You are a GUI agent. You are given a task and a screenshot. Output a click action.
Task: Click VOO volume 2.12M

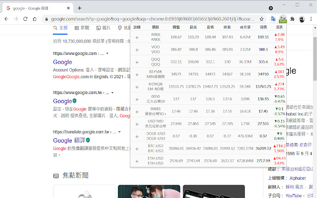click(245, 49)
